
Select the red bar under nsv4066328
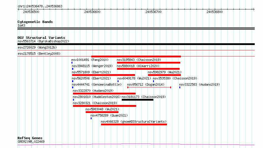(x=134, y=124)
